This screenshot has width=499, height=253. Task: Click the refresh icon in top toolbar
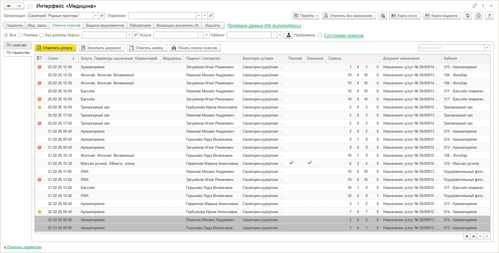(467, 15)
